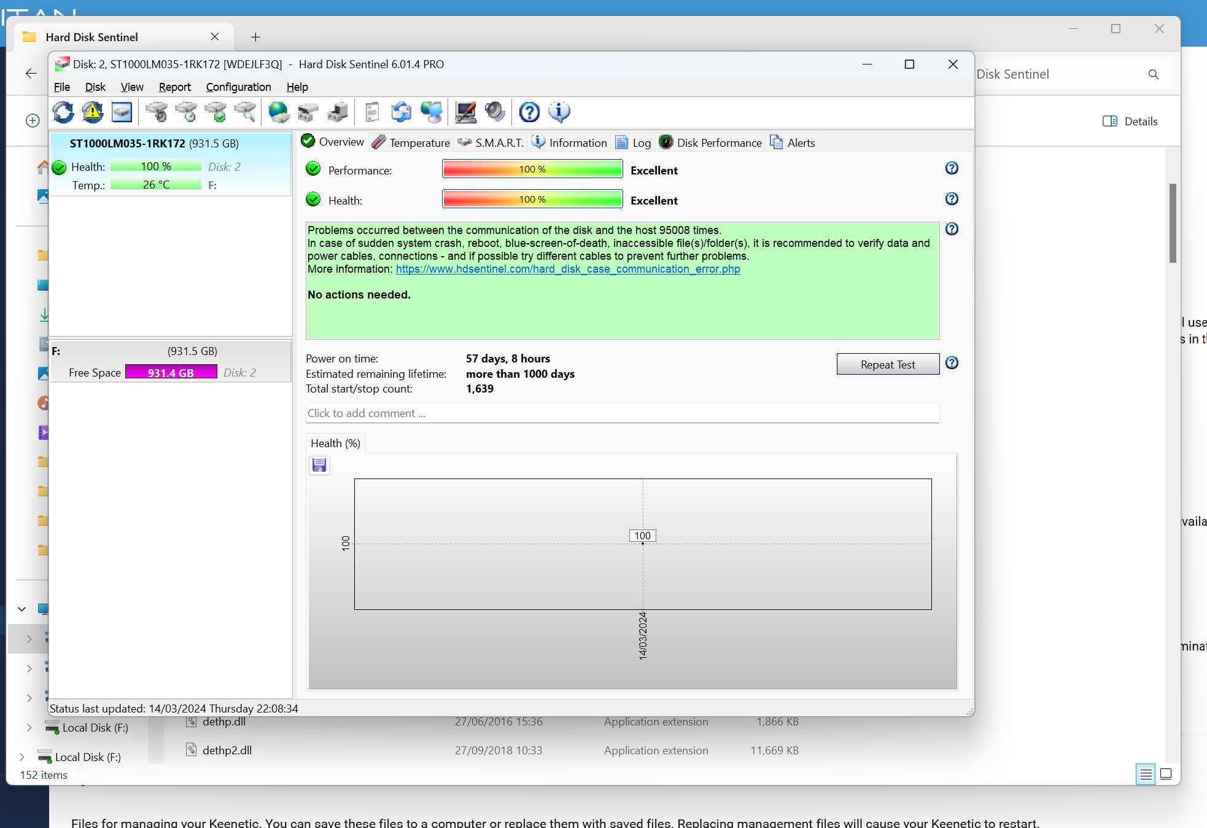Click the disk with clock toolbar icon
The image size is (1207, 828).
pos(186,112)
